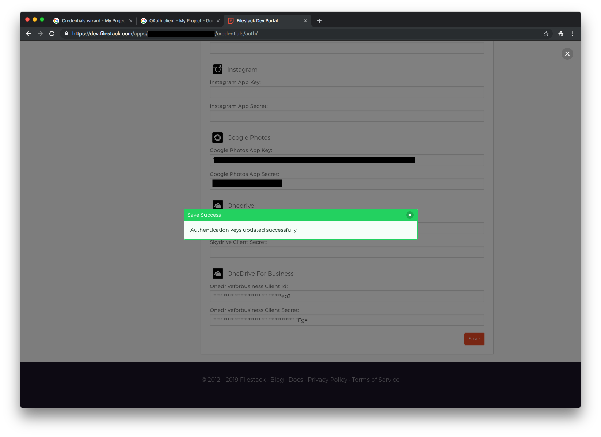Screen dimensions: 601x437
Task: Close the Credentials wizard tab
Action: (131, 21)
